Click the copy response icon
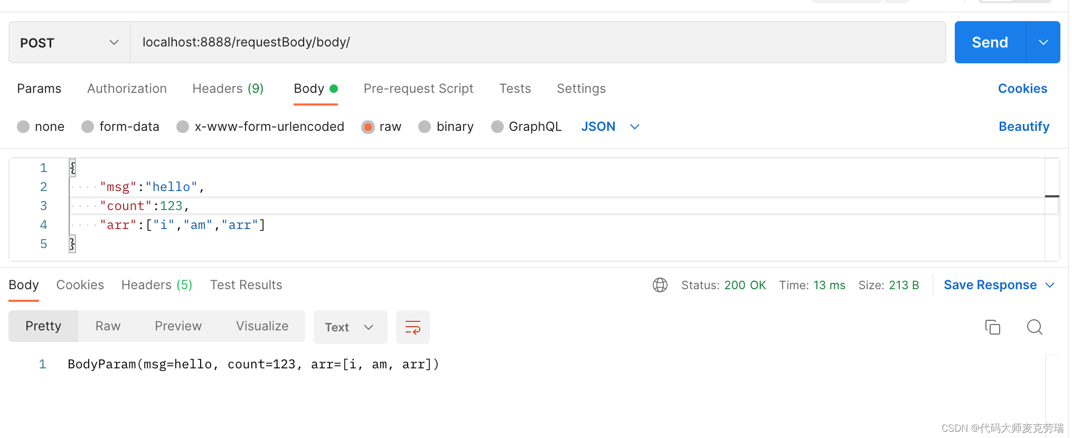This screenshot has height=438, width=1072. click(x=993, y=327)
